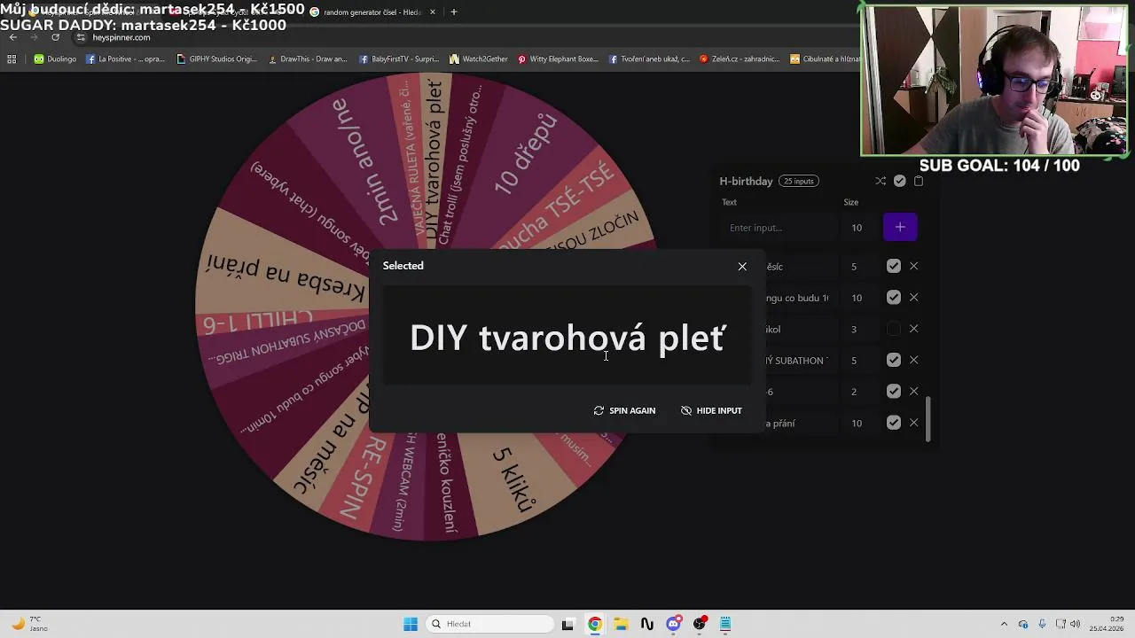Open Chrome apps grid in bookmarks bar
The width and height of the screenshot is (1135, 638).
pyautogui.click(x=12, y=59)
